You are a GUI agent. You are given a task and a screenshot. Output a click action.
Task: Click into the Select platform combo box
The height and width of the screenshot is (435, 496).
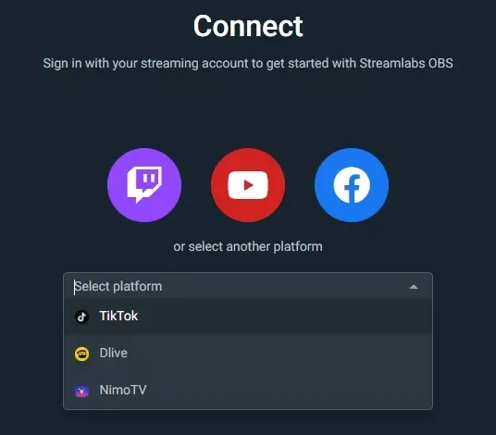pos(248,286)
